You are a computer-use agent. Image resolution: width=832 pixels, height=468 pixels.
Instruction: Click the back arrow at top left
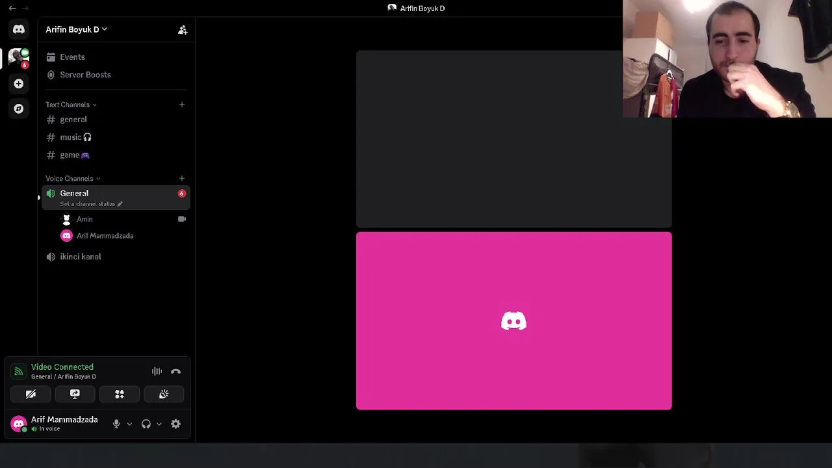click(12, 8)
